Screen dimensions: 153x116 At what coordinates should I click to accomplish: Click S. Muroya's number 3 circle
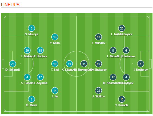[32, 28]
